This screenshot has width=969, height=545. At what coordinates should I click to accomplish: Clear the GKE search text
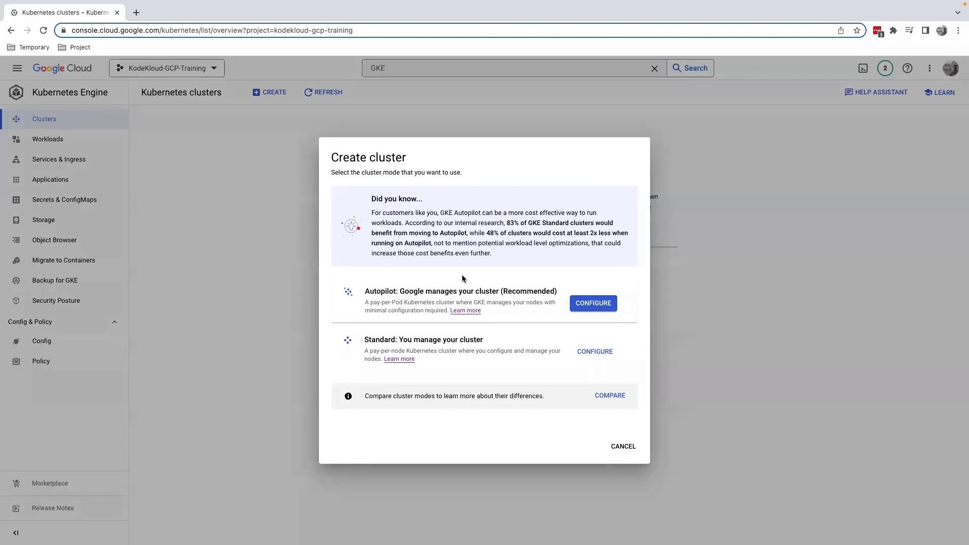click(655, 69)
